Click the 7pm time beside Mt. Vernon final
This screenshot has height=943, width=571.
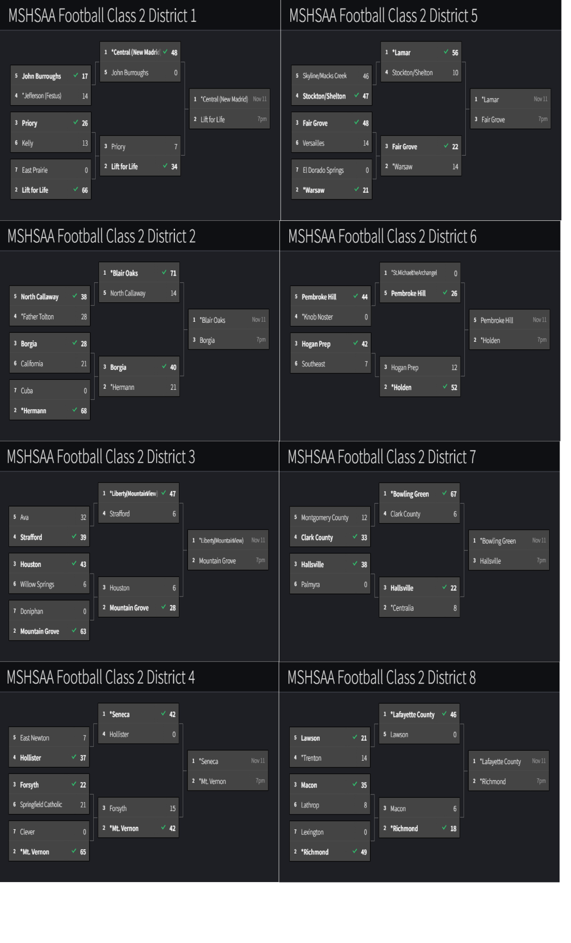260,781
